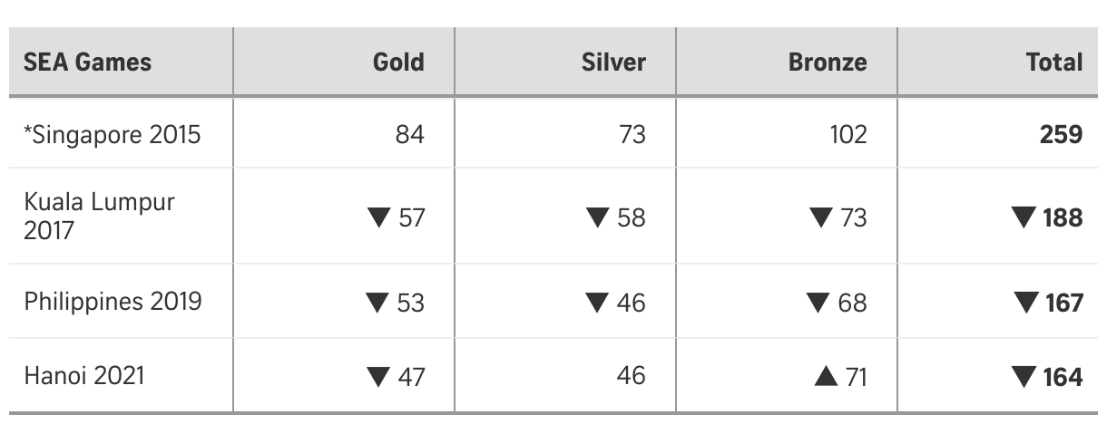This screenshot has width=1107, height=424.
Task: Select the Kuala Lumpur 2017 row label
Action: (x=99, y=216)
